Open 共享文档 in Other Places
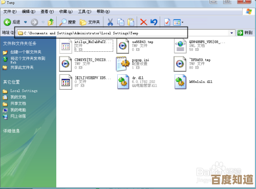This screenshot has height=189, width=256. (x=18, y=103)
